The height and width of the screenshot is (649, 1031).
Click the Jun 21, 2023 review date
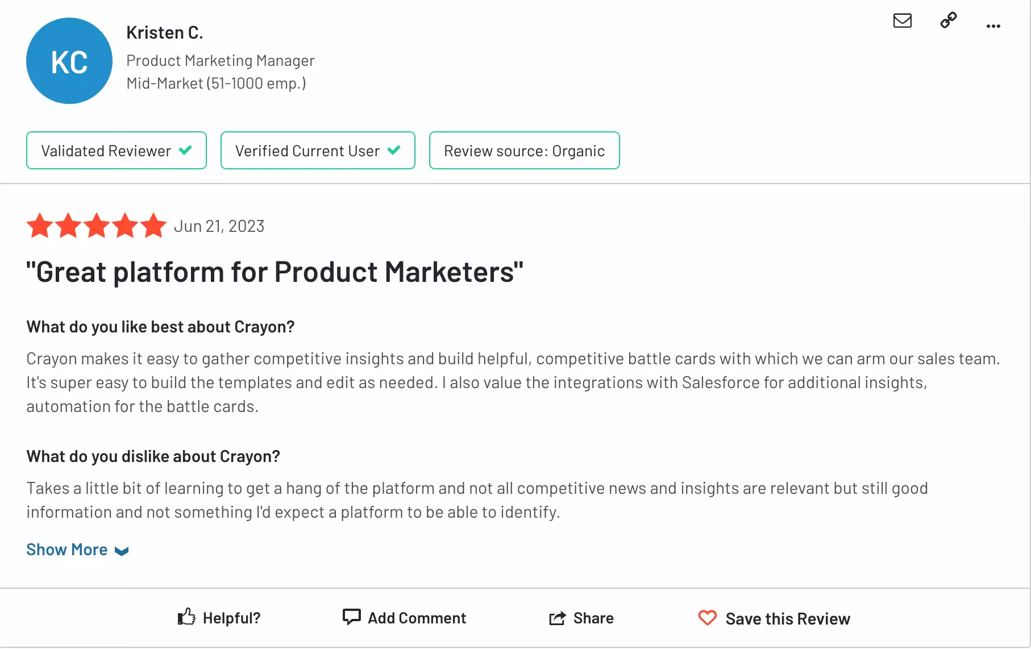coord(219,226)
